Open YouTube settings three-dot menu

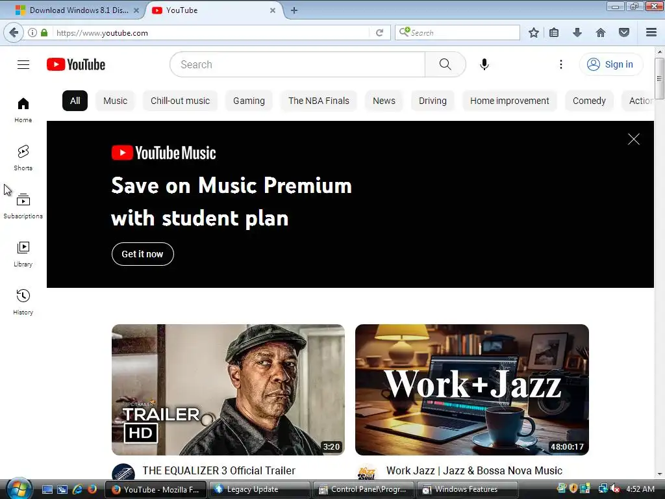point(560,64)
